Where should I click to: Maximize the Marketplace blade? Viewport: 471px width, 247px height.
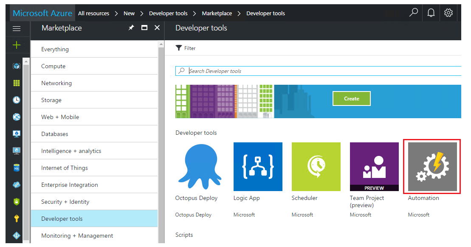pos(144,28)
